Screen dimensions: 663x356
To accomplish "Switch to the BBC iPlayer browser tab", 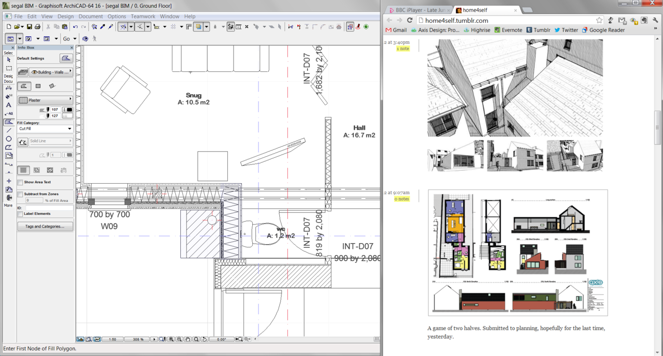I will click(418, 10).
